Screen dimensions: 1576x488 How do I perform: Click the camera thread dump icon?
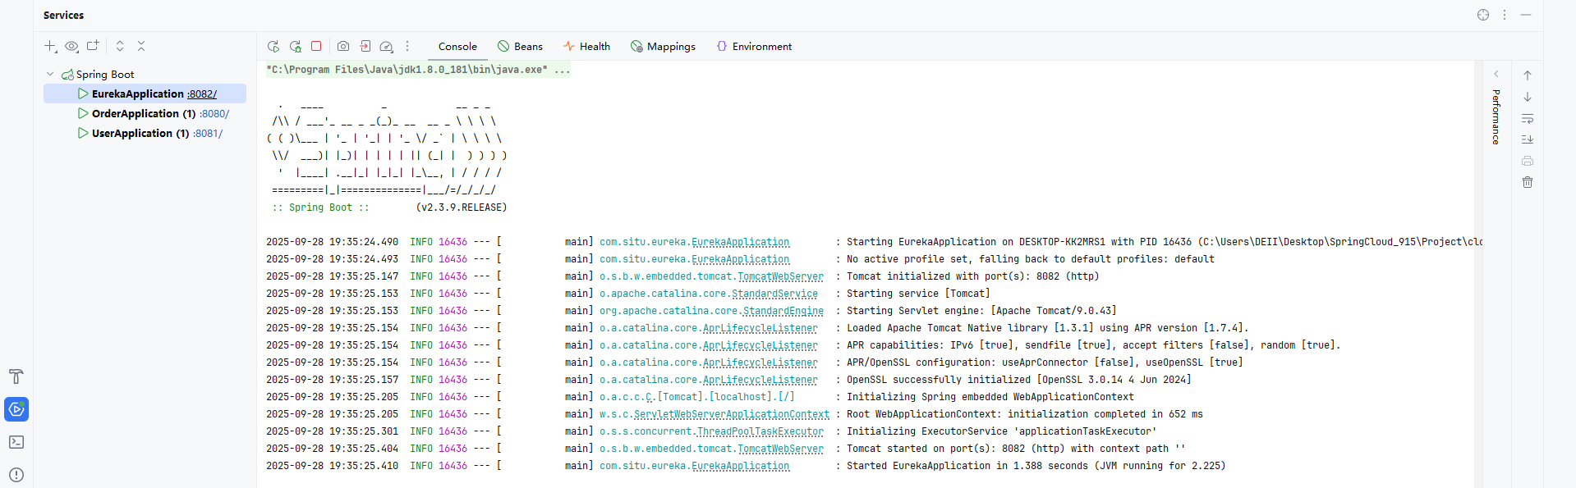[x=343, y=46]
